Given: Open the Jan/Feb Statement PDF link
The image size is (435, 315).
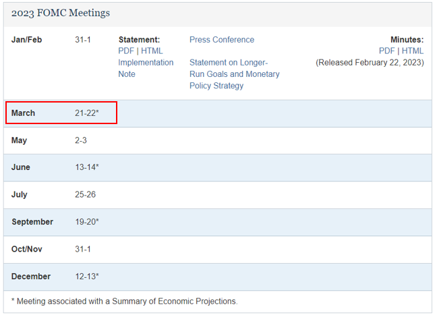Looking at the screenshot, I should point(126,51).
